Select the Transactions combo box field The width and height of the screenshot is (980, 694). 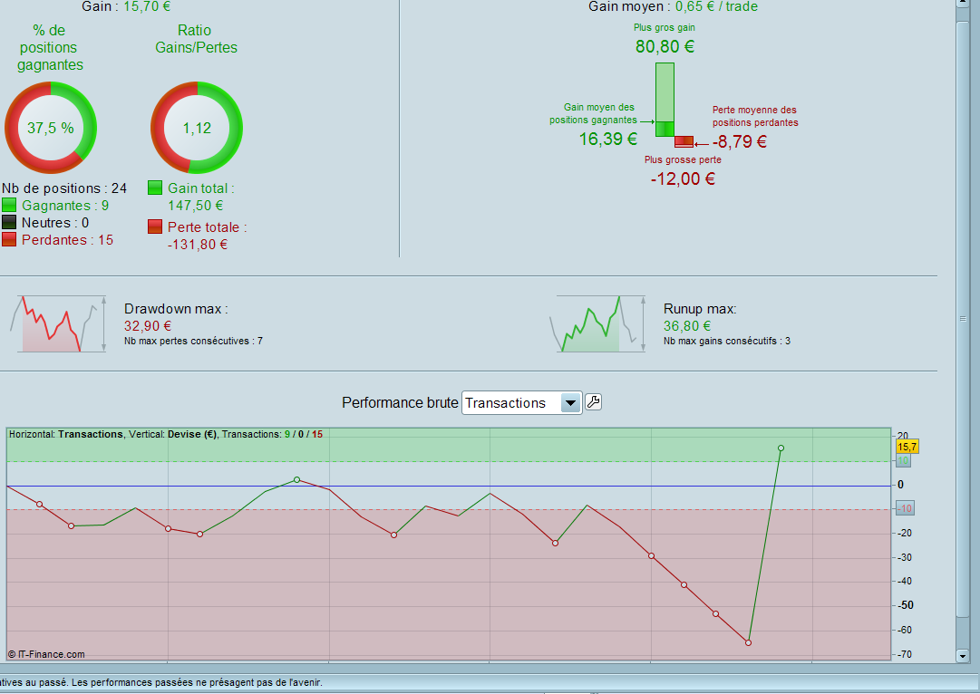coord(521,403)
